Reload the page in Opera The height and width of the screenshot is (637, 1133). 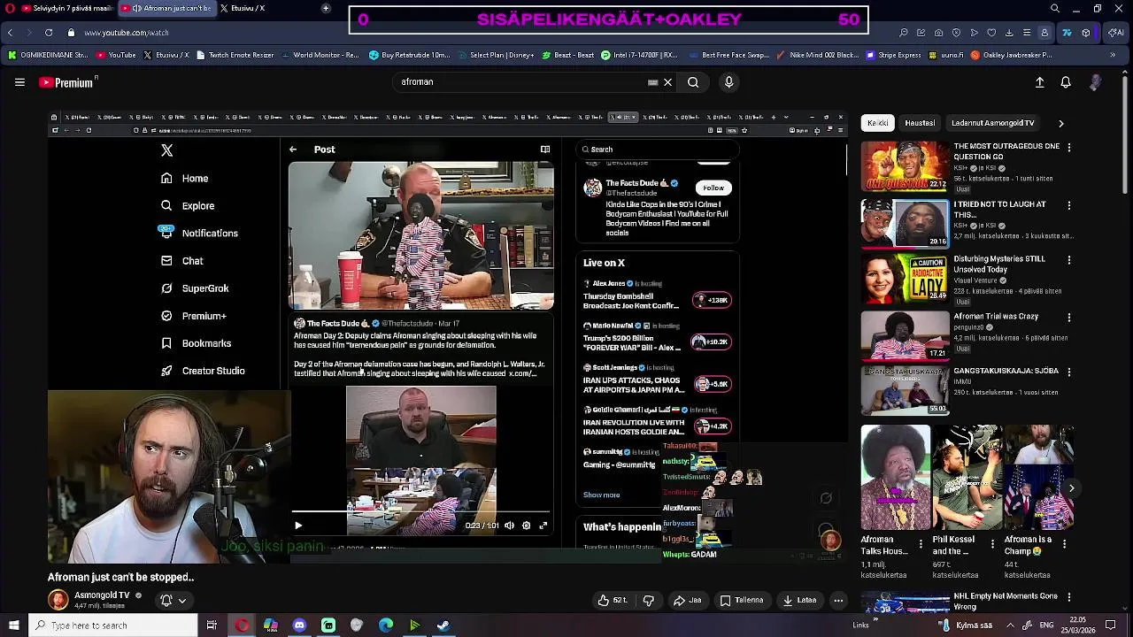48,33
